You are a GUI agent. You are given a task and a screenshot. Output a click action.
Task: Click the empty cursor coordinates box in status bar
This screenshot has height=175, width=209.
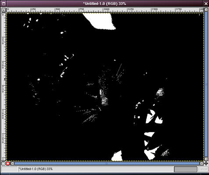point(10,169)
